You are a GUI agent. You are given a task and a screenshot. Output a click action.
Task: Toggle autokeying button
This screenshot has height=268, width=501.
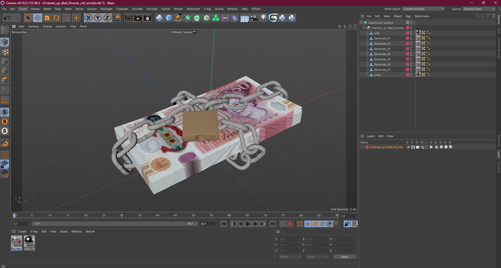tap(290, 224)
